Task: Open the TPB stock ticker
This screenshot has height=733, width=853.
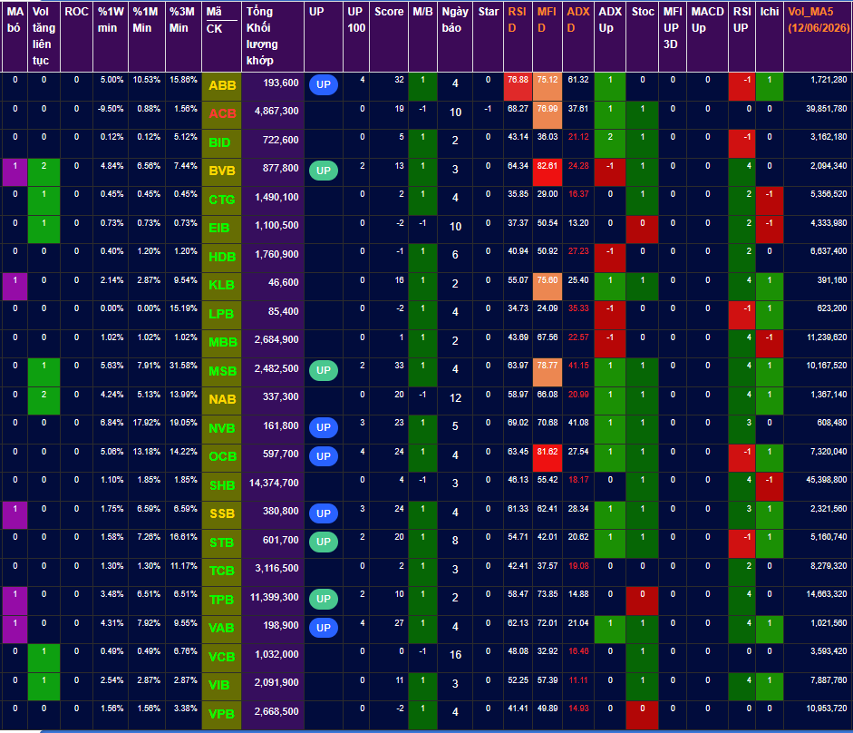Action: coord(221,600)
